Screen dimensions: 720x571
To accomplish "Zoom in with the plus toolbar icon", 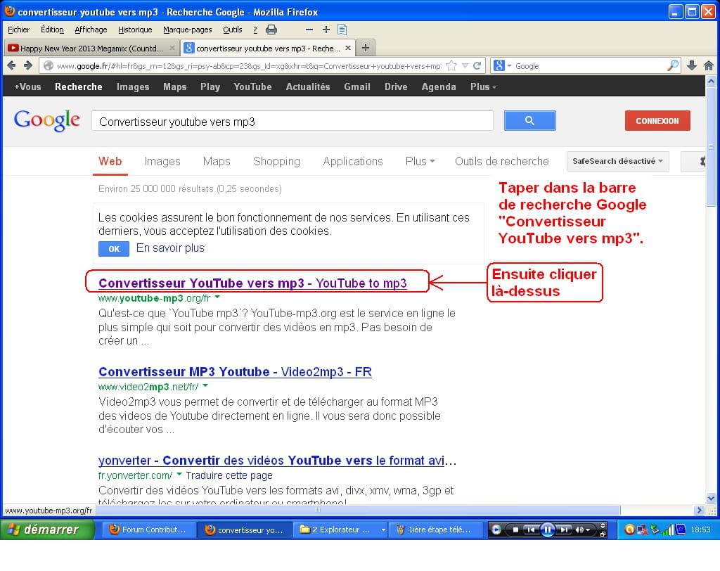I will pos(326,30).
